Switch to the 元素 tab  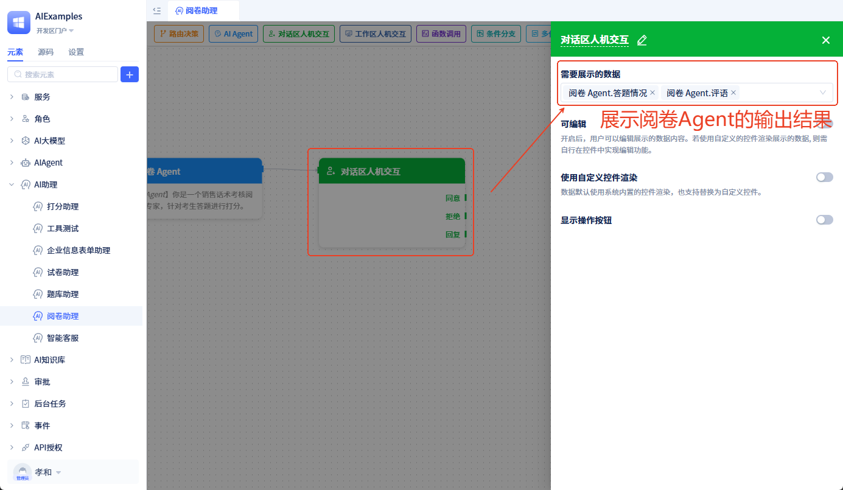[15, 52]
